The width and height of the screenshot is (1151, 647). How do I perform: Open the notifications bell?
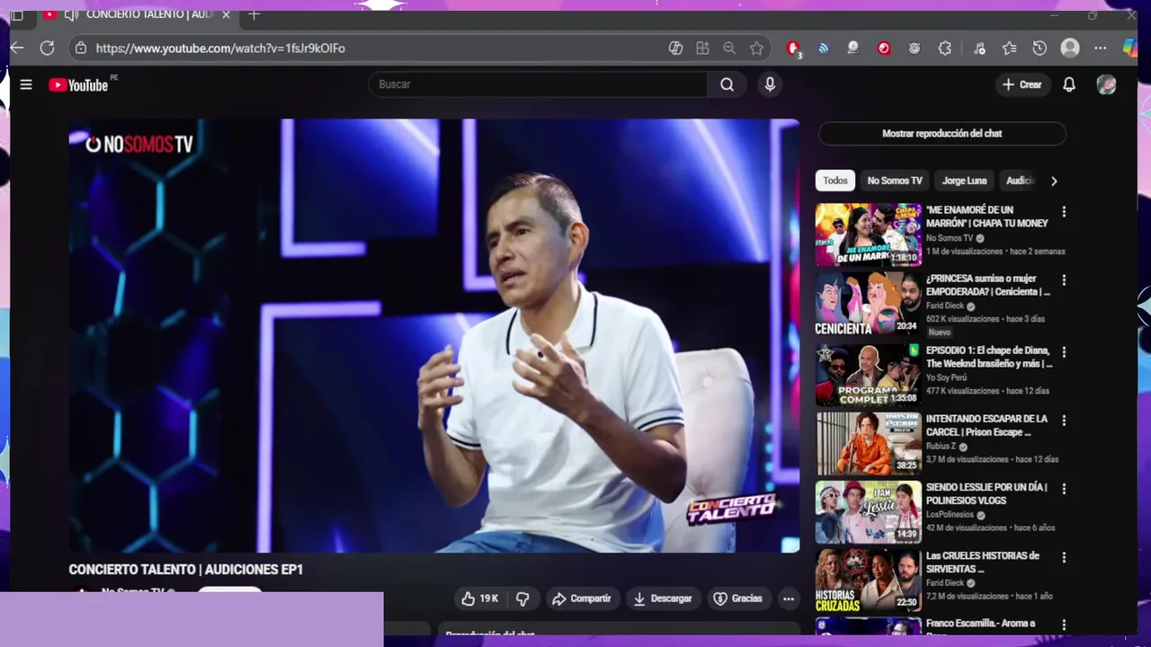coord(1069,84)
